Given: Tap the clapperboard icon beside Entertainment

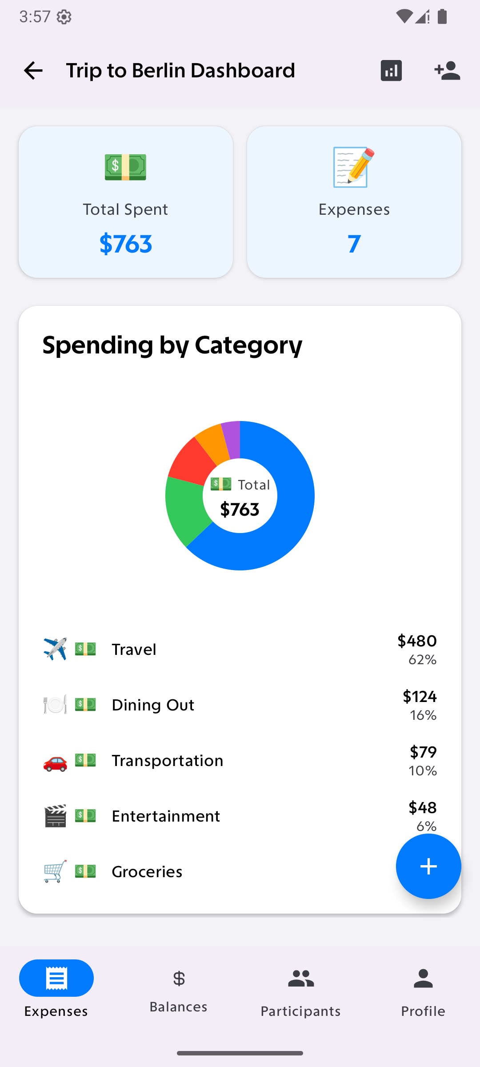Looking at the screenshot, I should 55,816.
